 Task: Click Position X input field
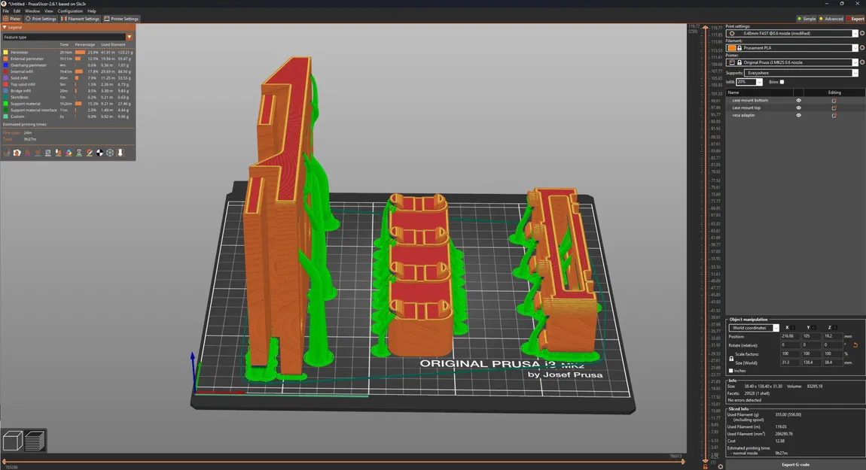pos(789,336)
